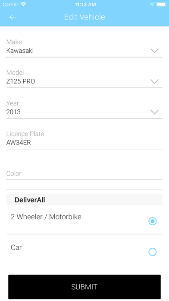169x301 pixels.
Task: Open the Make dropdown chevron
Action: [154, 51]
